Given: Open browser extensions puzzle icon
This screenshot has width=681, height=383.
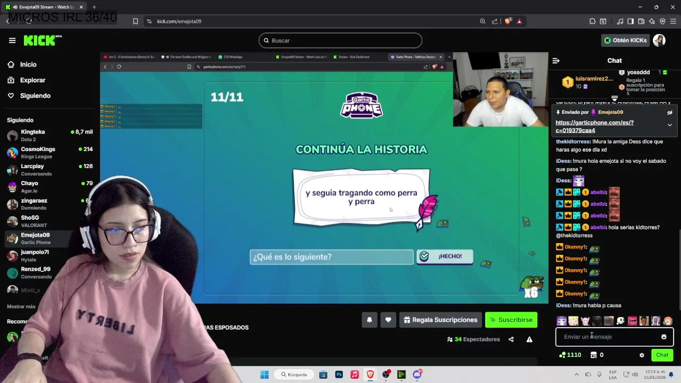Looking at the screenshot, I should [592, 21].
